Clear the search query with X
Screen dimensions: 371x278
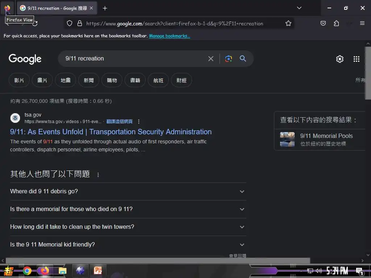click(210, 59)
